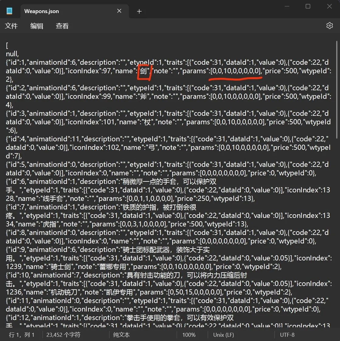This screenshot has width=340, height=341.
Task: Minimize the Notepad window
Action: [x=286, y=6]
